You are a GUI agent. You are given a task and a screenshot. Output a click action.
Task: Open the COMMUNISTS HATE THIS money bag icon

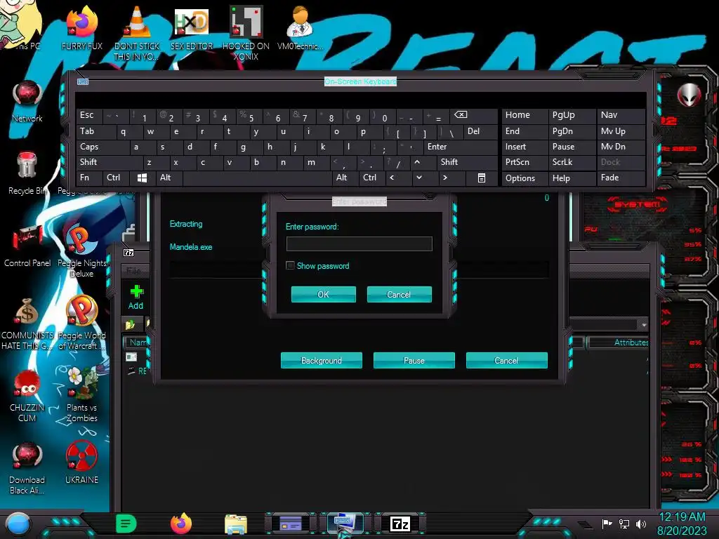click(x=27, y=324)
